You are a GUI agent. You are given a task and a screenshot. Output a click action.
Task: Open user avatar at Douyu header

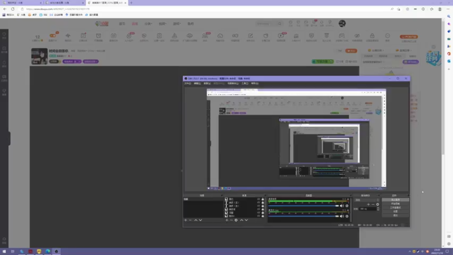(342, 23)
